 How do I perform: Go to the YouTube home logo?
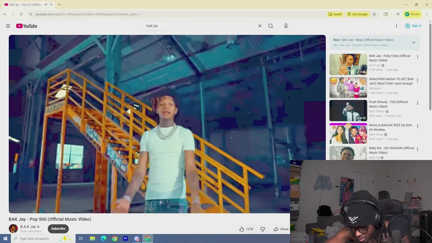[x=27, y=26]
